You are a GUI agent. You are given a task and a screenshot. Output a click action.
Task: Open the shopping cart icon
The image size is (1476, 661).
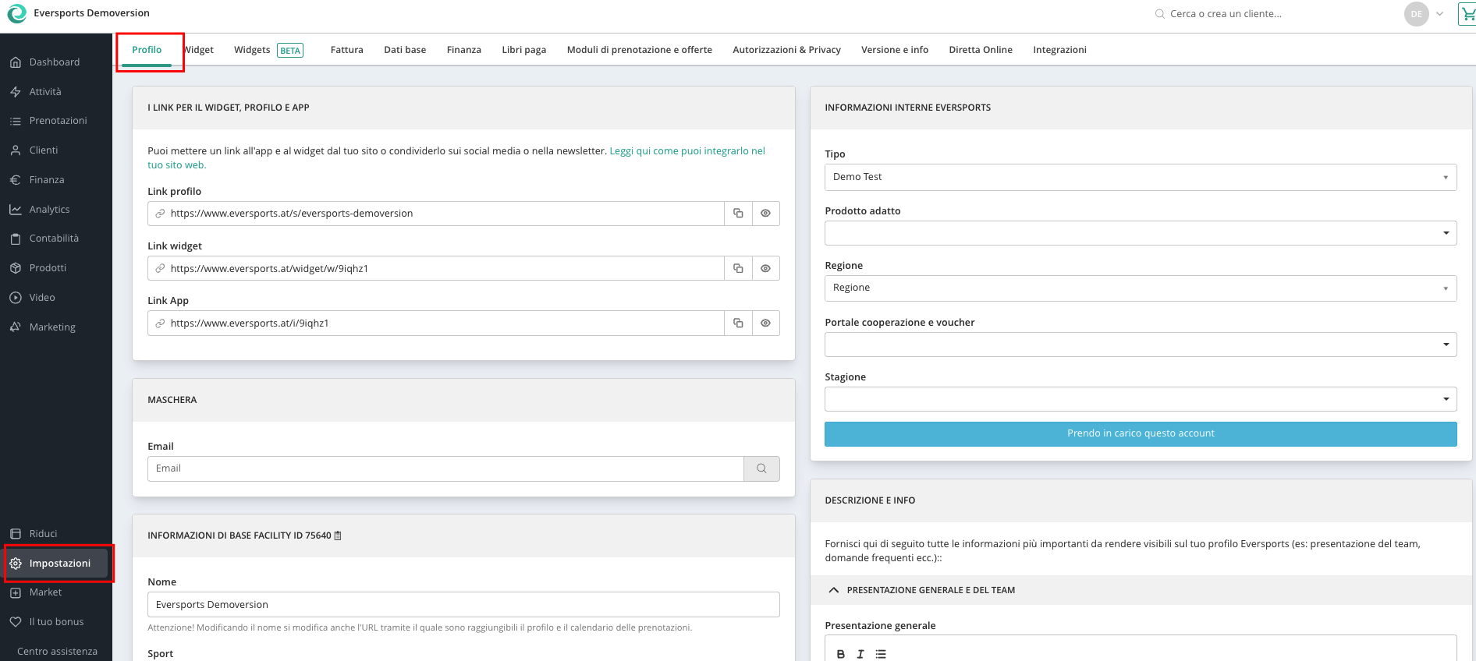(1467, 14)
